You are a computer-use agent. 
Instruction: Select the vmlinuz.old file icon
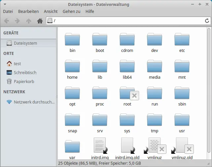click(x=182, y=146)
